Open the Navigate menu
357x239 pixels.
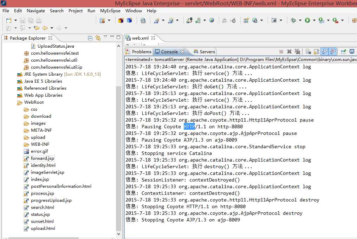[36, 11]
